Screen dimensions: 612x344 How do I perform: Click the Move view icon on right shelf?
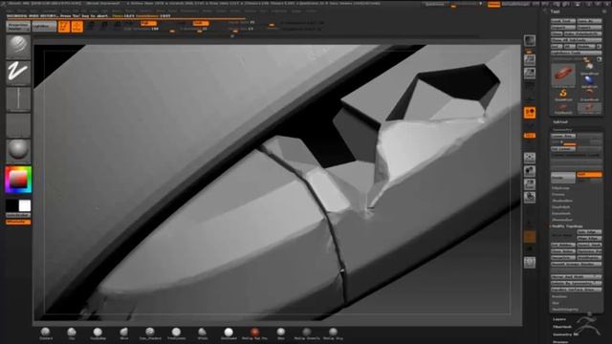point(530,170)
